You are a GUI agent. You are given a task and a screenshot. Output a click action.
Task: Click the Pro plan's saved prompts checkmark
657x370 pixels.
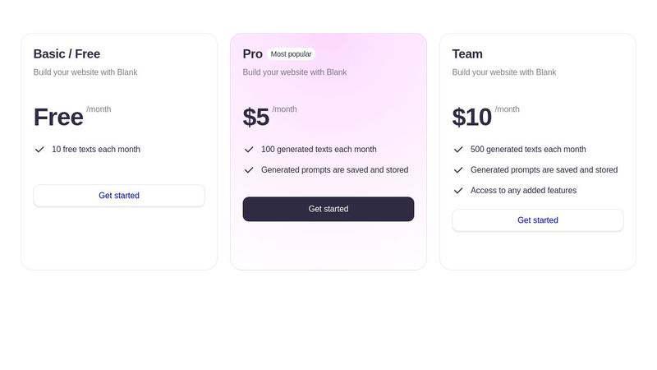[249, 170]
